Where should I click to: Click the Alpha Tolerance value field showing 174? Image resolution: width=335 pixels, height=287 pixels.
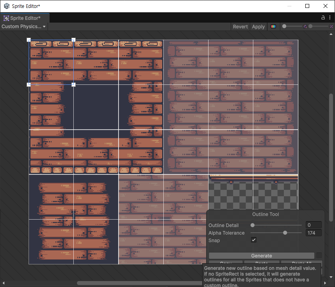(314, 233)
